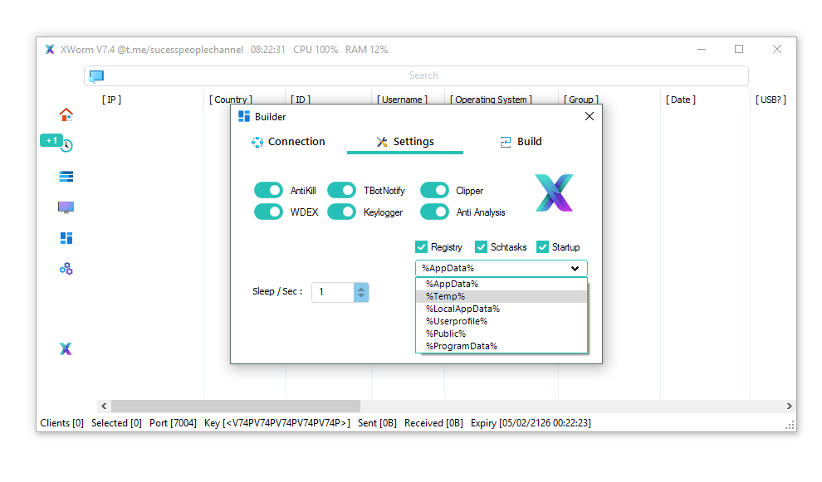Click inside the Search field
822x482 pixels.
coord(423,75)
